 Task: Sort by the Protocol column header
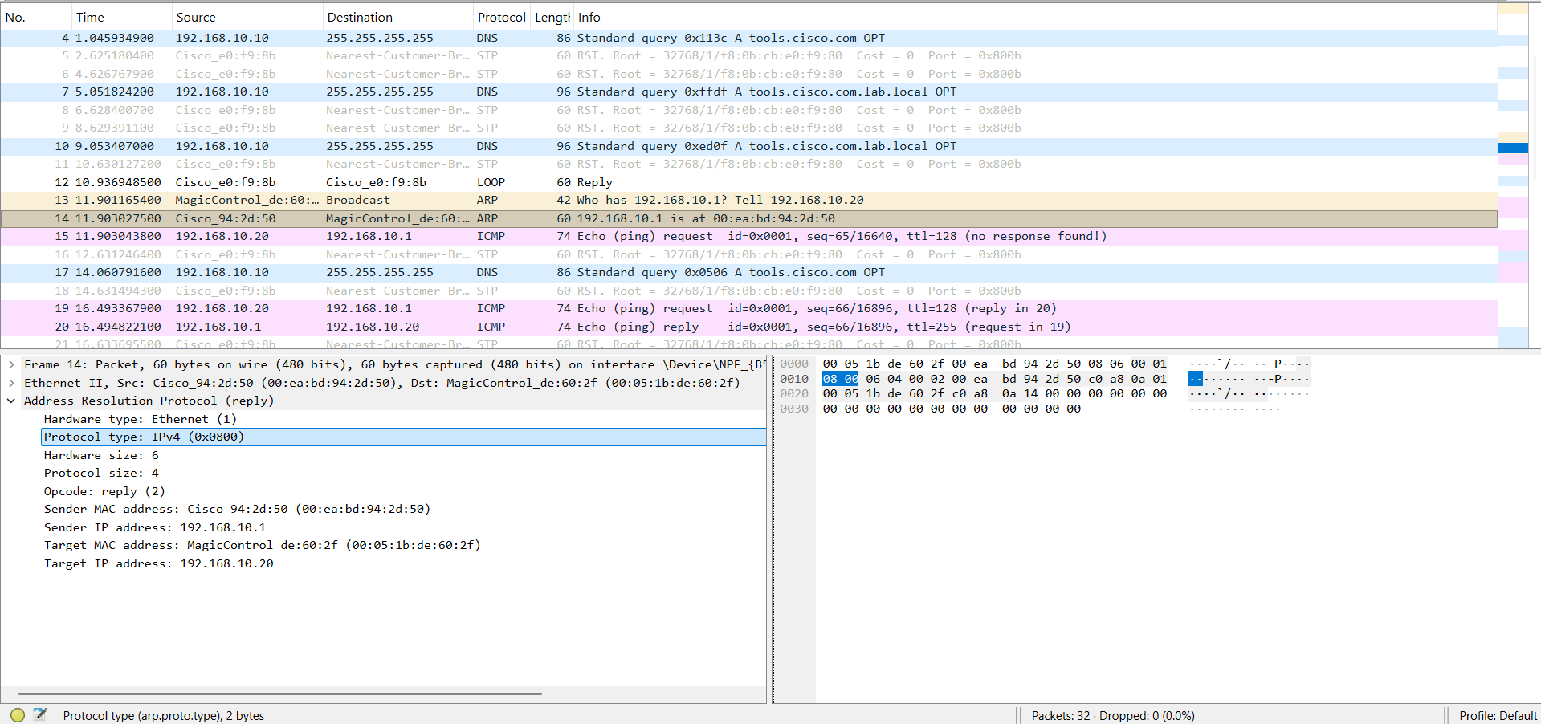coord(501,17)
